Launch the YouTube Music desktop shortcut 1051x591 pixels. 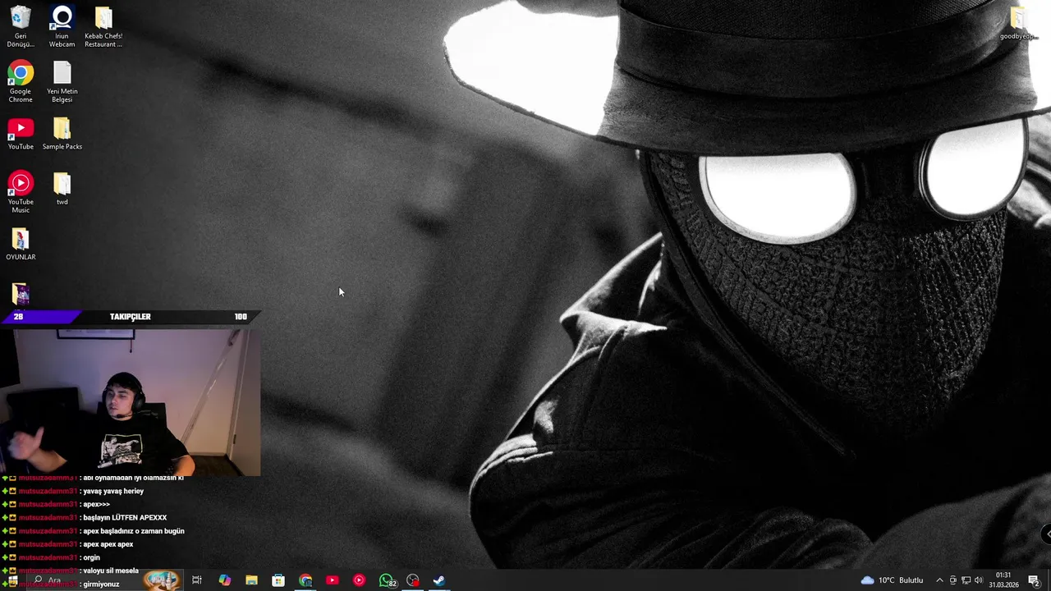point(21,192)
